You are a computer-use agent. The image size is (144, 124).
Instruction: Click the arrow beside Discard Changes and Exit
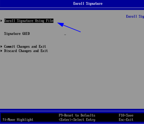tap(1, 51)
